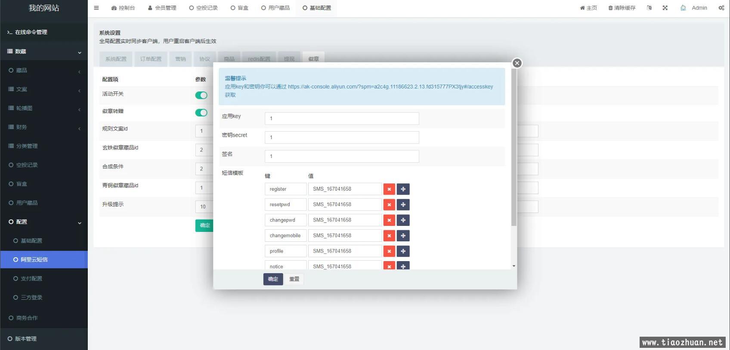Switch to 空投记录 top tab
Viewport: 730px width, 350px height.
click(x=204, y=8)
